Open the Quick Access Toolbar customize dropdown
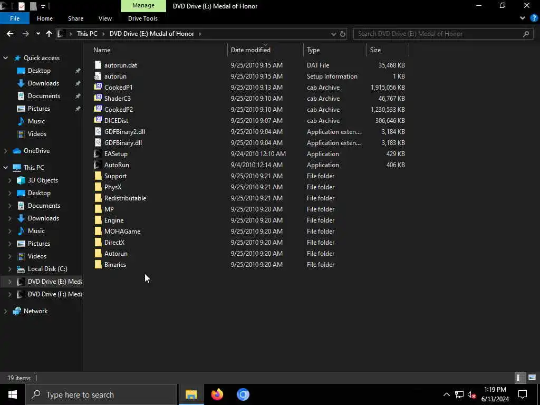Viewport: 540px width, 405px height. tap(43, 6)
